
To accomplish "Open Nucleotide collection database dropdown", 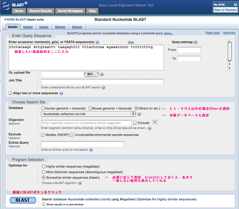I will pyautogui.click(x=88, y=114).
